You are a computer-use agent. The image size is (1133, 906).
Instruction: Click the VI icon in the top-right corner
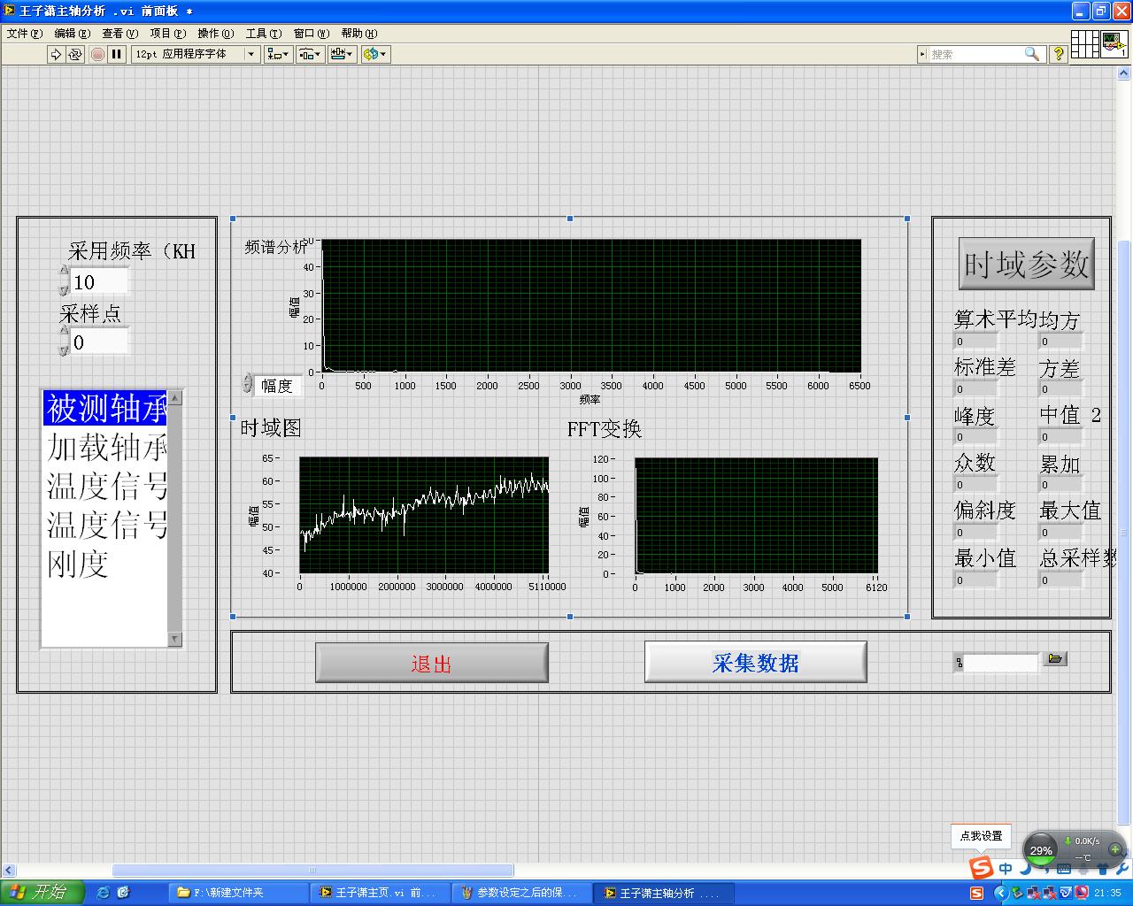pyautogui.click(x=1114, y=44)
